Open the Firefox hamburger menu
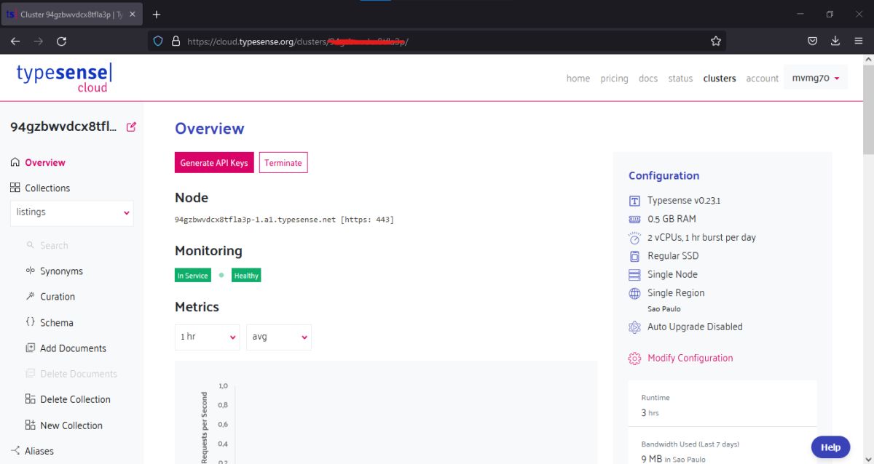This screenshot has height=464, width=874. tap(859, 41)
